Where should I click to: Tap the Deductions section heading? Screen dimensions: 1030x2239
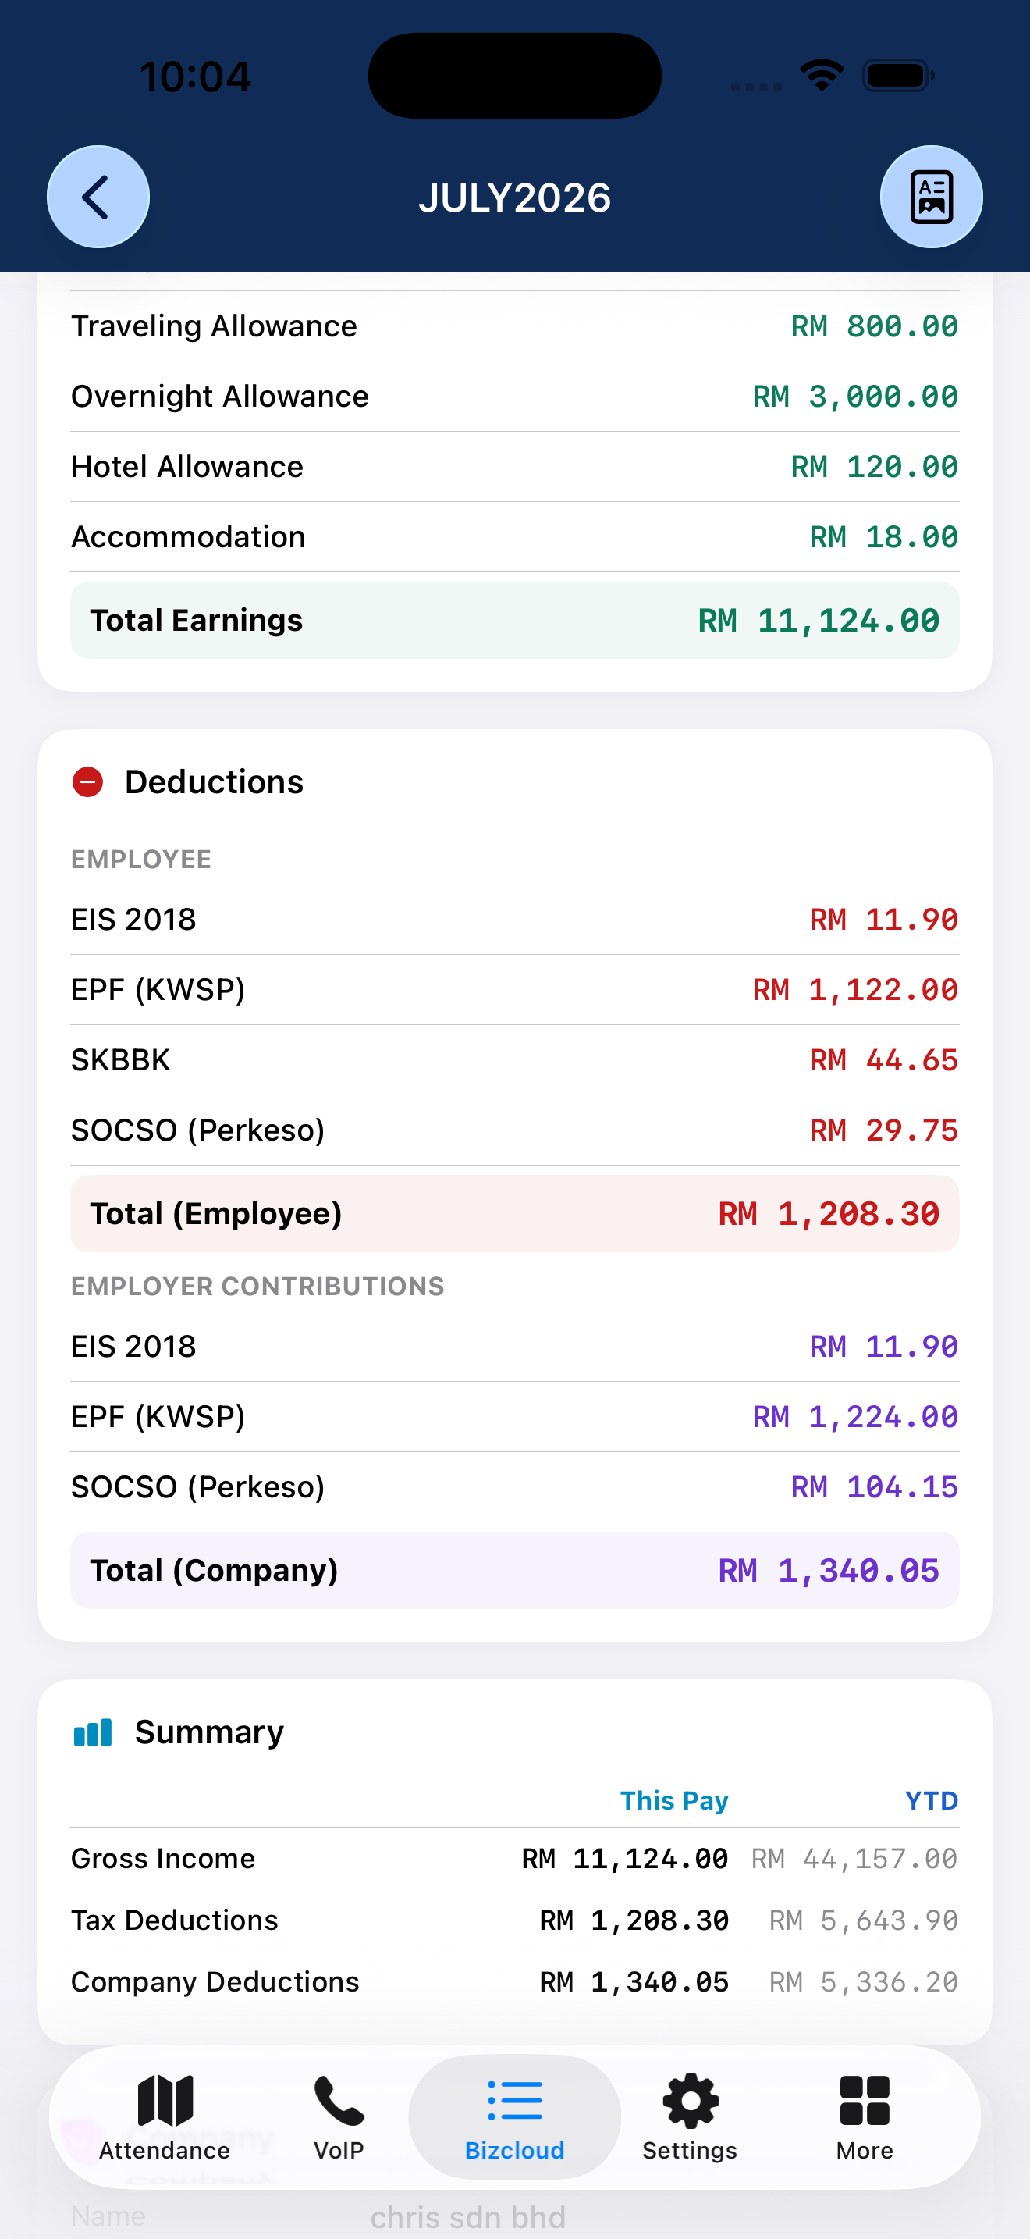click(215, 782)
